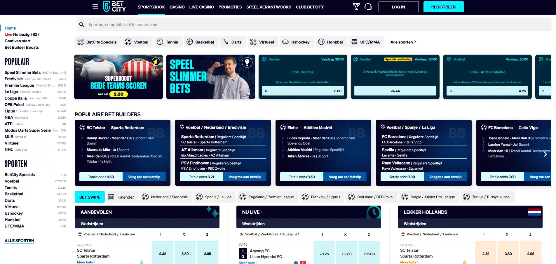Open Live Casino tab

pos(201,7)
